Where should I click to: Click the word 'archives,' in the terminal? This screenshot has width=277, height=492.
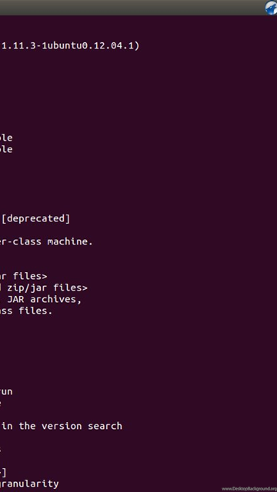[56, 299]
